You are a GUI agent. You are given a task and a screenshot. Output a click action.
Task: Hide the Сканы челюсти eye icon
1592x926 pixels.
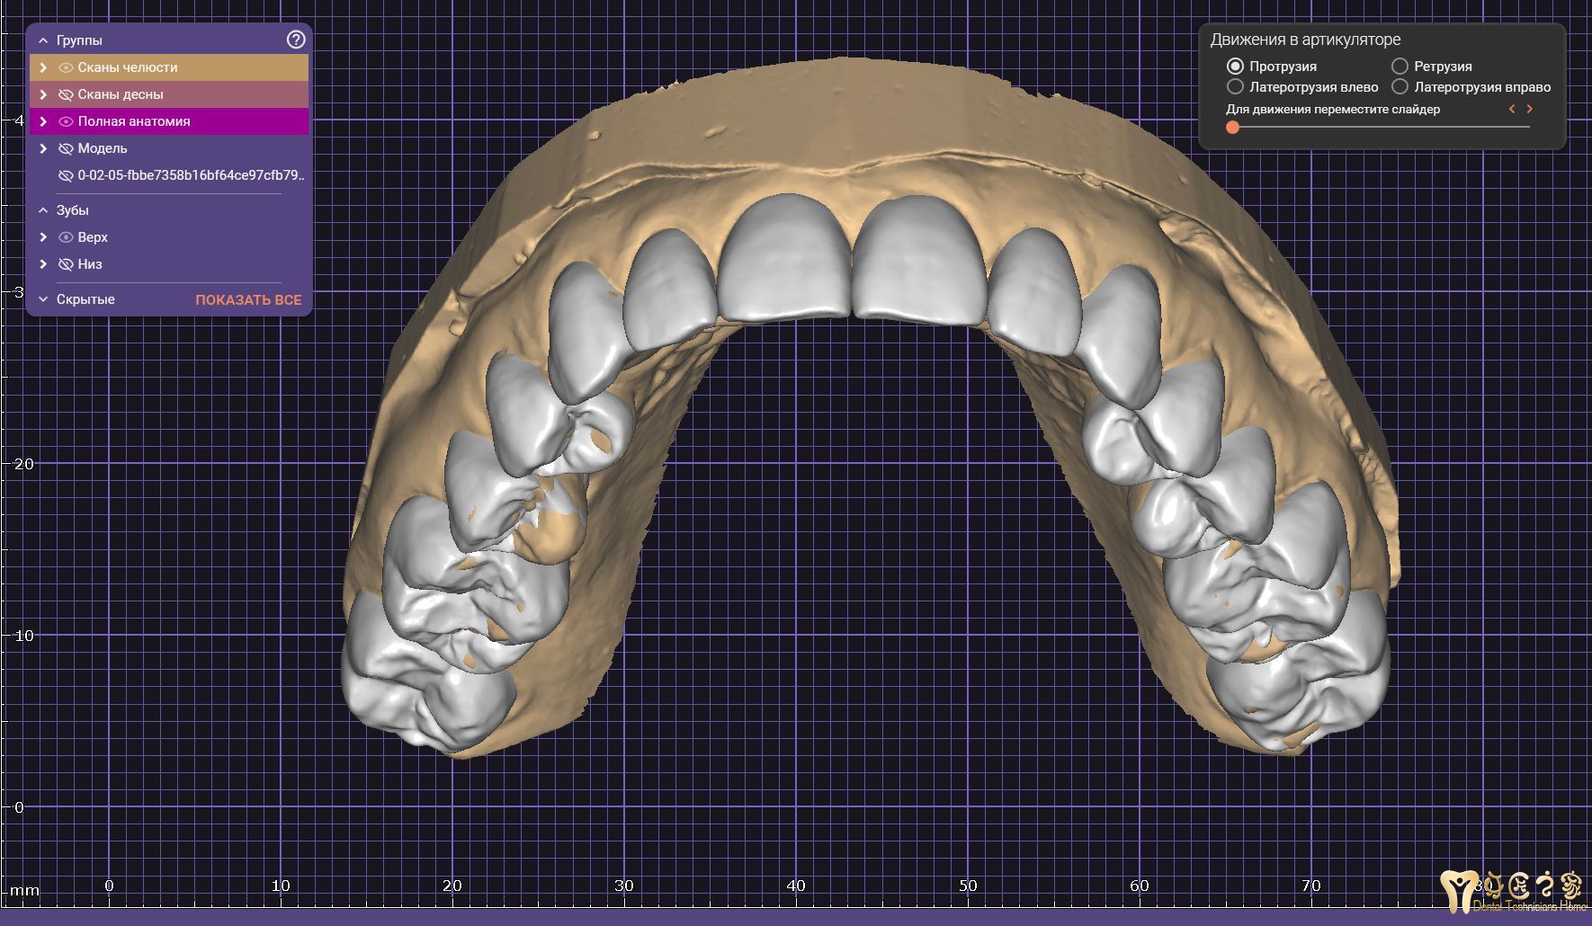coord(66,67)
